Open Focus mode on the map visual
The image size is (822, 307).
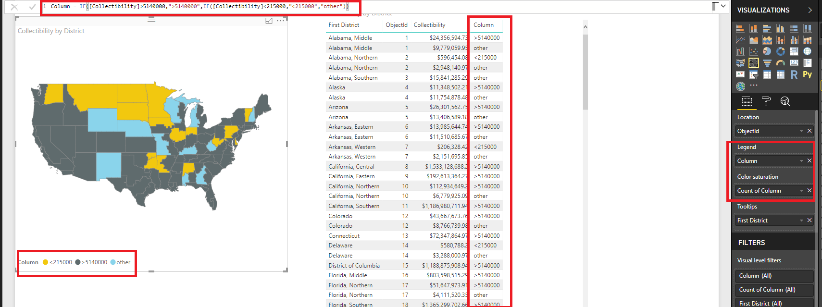[x=269, y=21]
